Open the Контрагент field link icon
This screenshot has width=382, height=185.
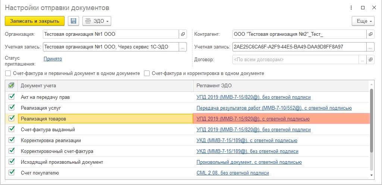[x=370, y=34]
